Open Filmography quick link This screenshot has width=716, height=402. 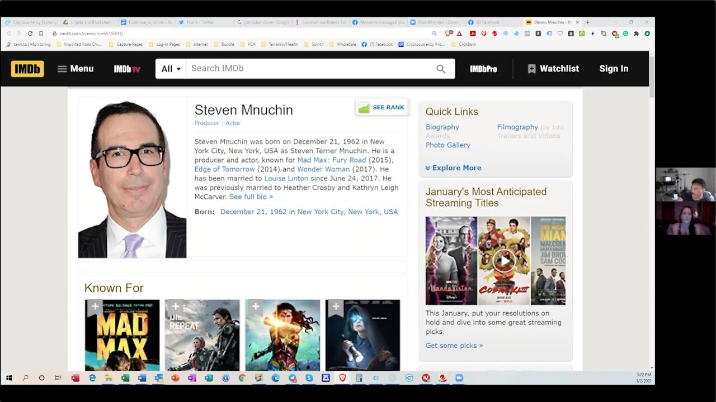coord(517,127)
